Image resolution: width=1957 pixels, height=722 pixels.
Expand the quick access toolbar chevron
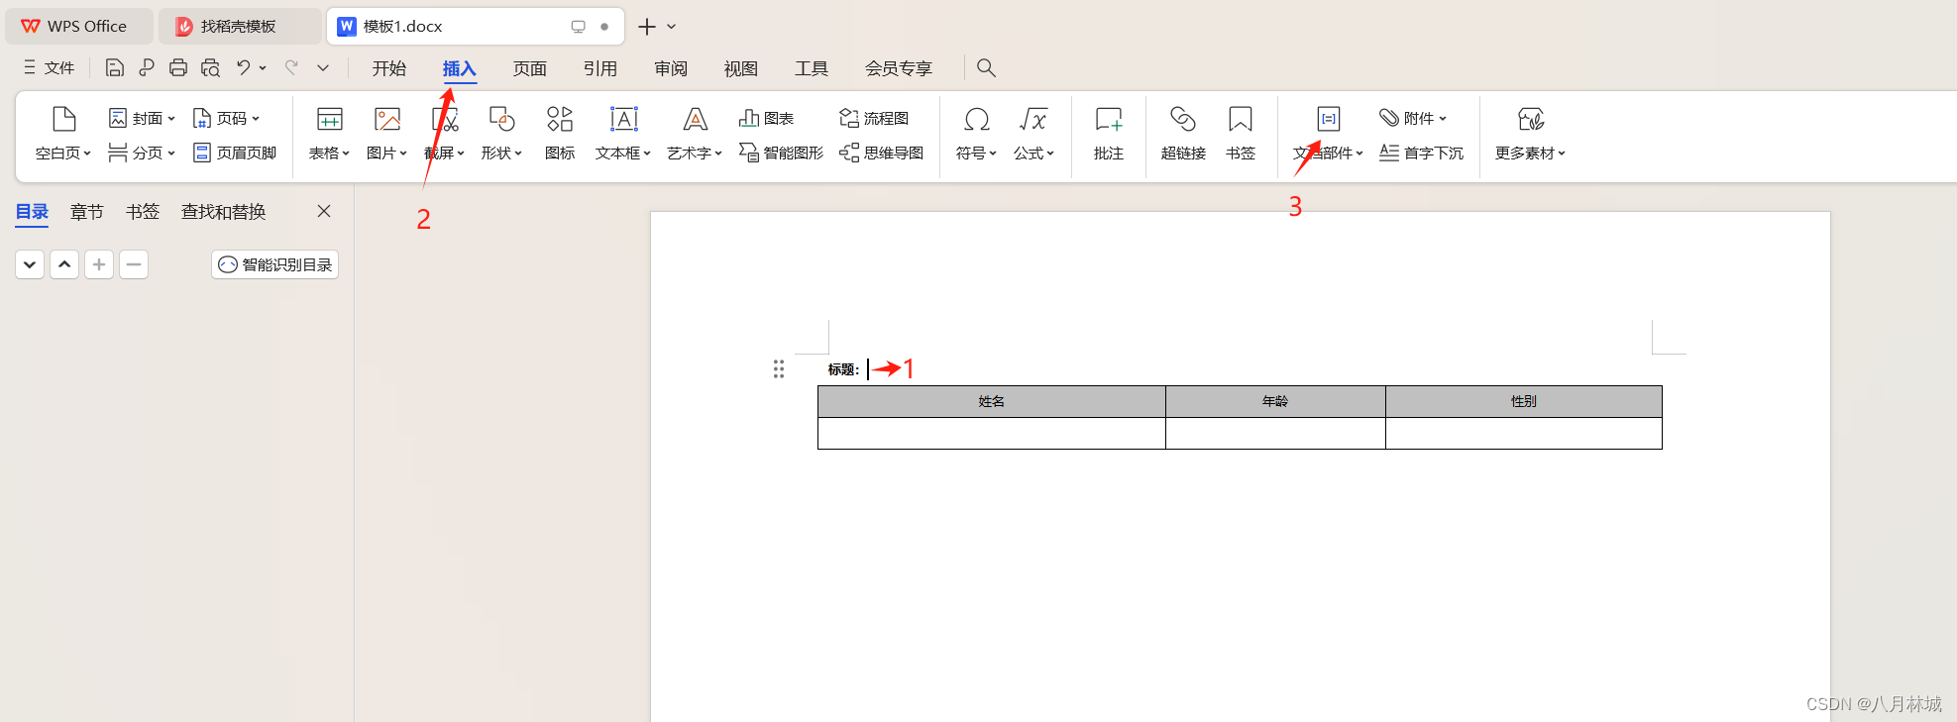coord(323,67)
